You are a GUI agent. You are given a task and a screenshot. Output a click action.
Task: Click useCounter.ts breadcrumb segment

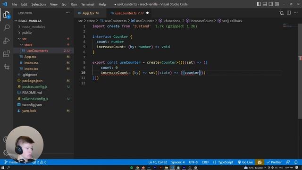click(113, 21)
